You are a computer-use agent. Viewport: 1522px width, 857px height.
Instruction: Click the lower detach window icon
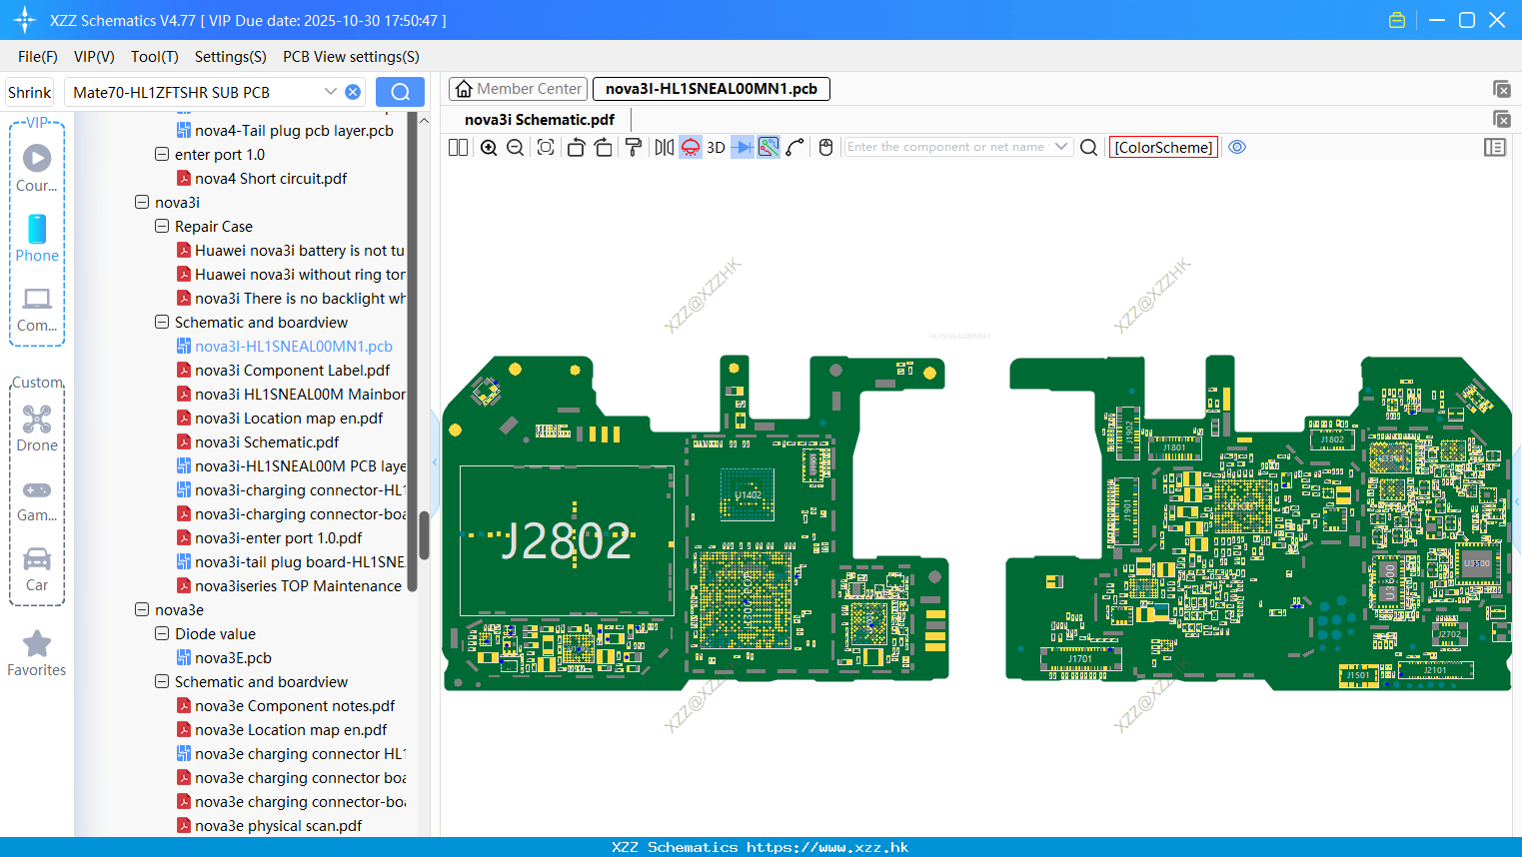1501,119
